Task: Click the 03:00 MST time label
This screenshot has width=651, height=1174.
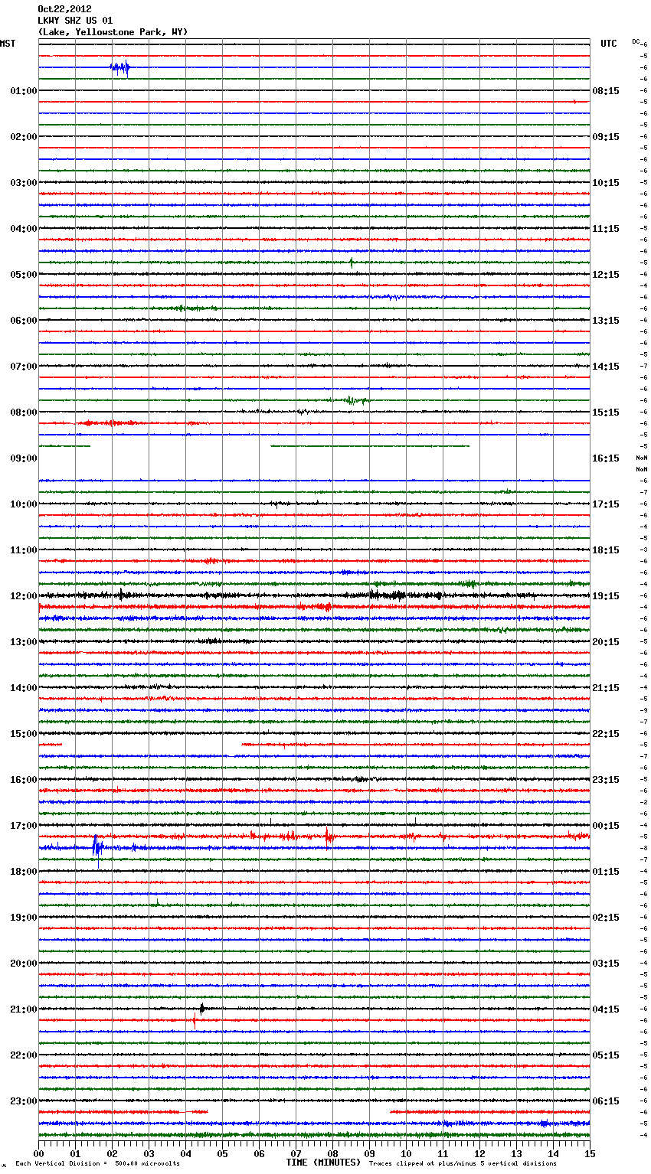Action: click(24, 183)
